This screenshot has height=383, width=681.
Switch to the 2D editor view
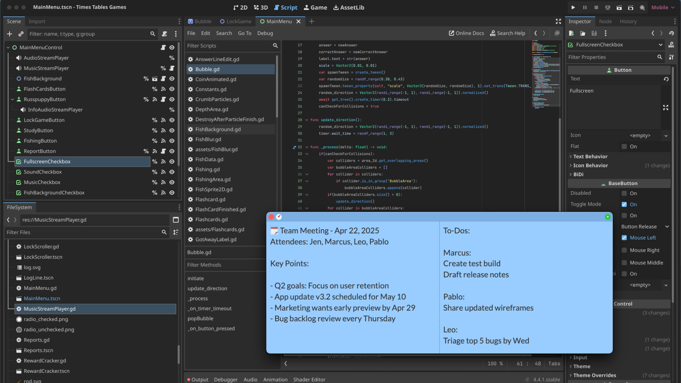(240, 7)
